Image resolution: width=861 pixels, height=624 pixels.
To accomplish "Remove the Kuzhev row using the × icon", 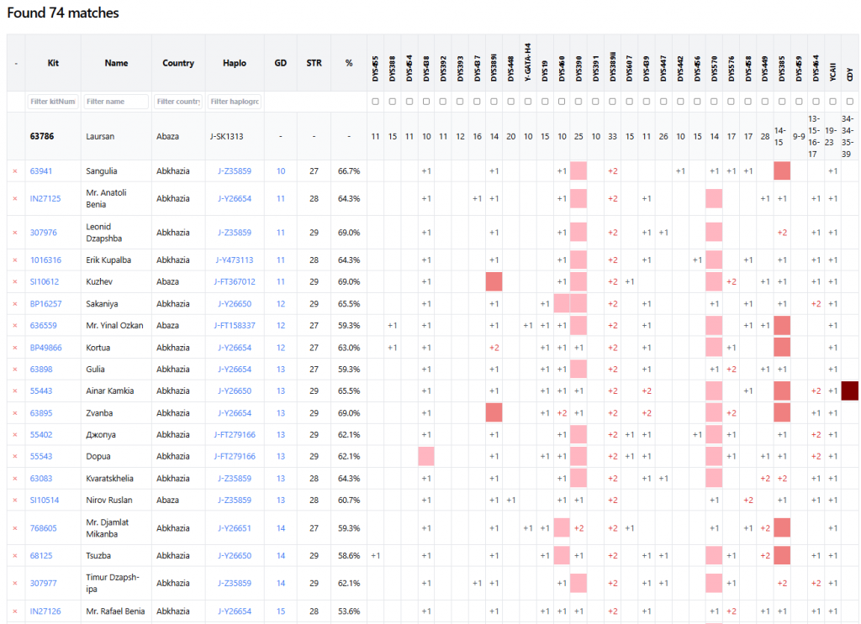I will [x=15, y=282].
